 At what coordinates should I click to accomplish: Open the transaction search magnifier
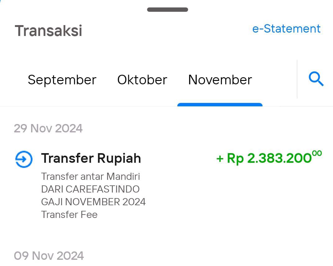[316, 79]
